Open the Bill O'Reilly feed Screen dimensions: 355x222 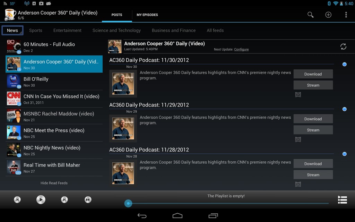click(54, 81)
